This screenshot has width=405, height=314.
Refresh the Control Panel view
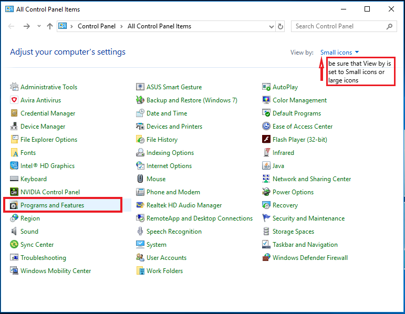(281, 26)
